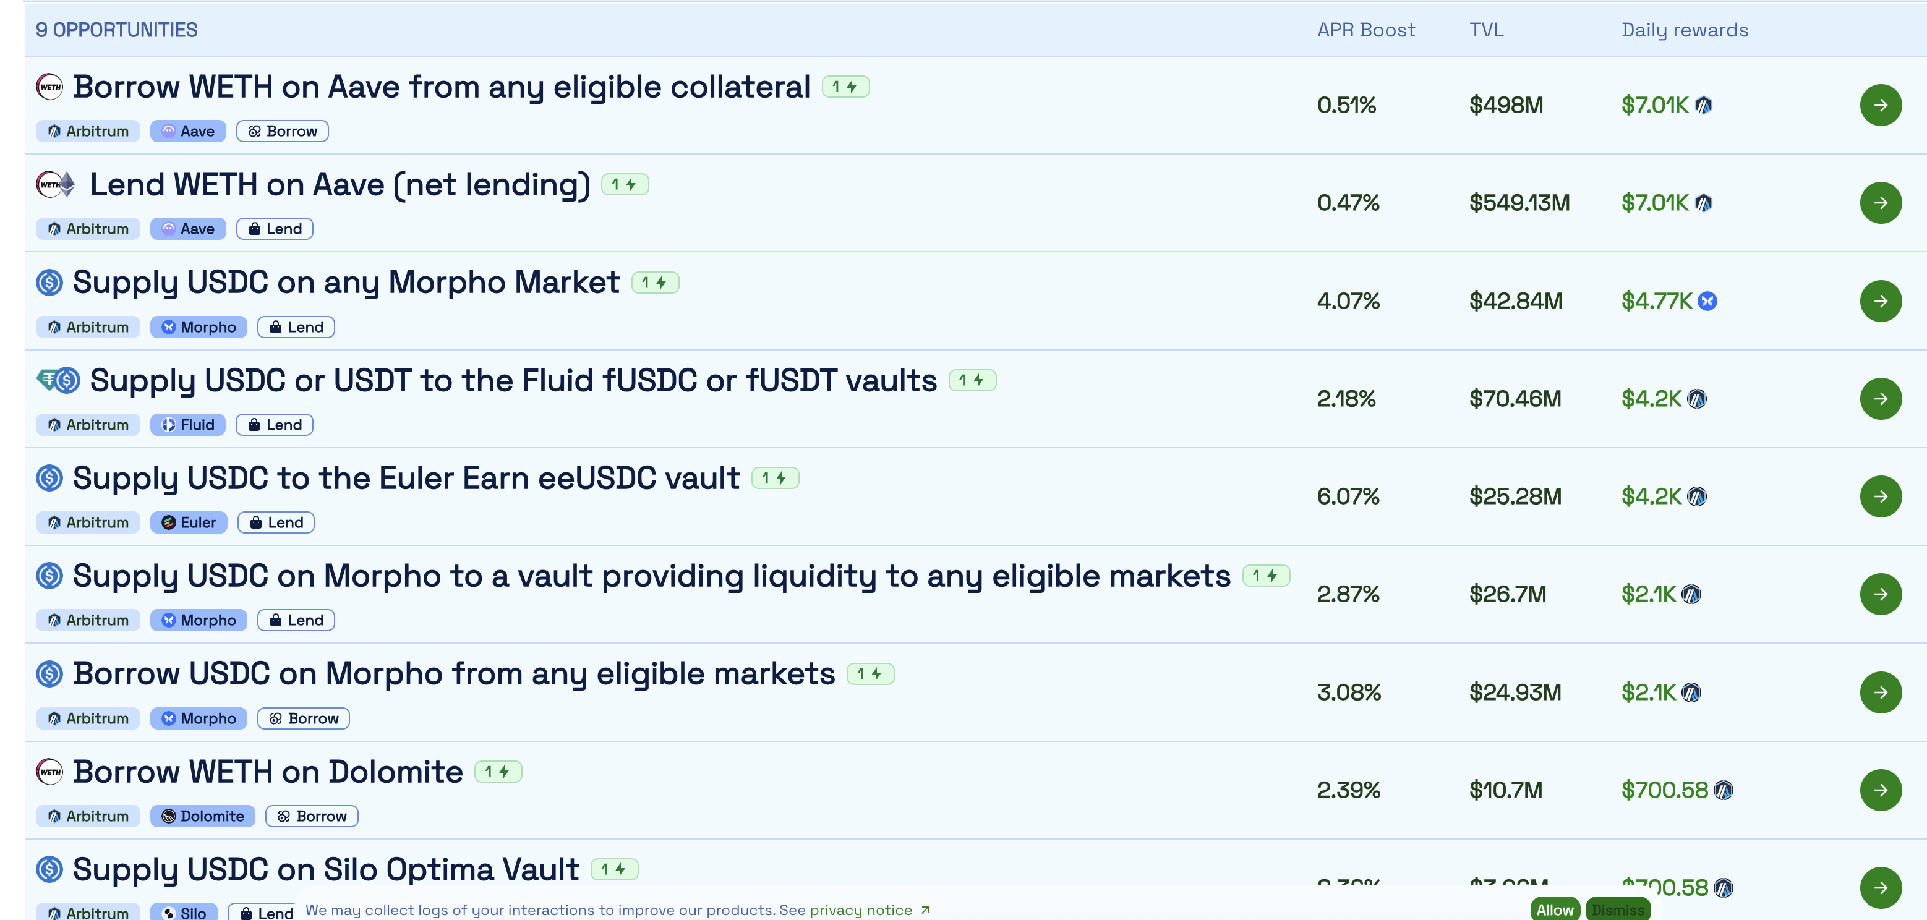Screen dimensions: 1927x920
Task: Click the arrow for the Fluid fUSDC vaults row
Action: [1880, 399]
